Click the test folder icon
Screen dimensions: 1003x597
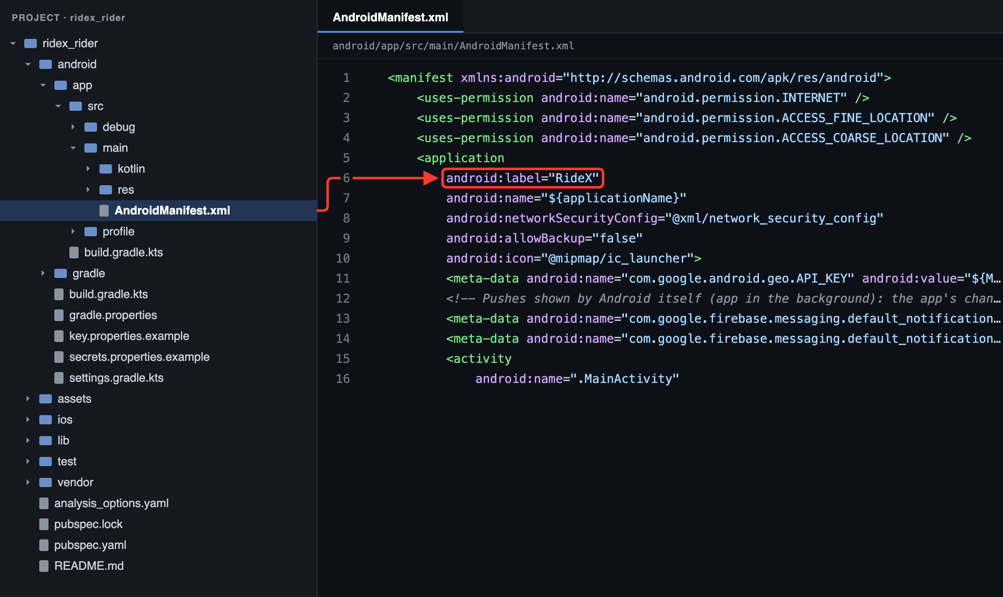point(46,462)
